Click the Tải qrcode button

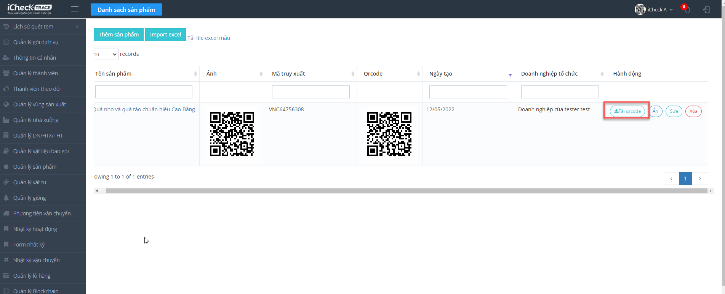pos(627,111)
